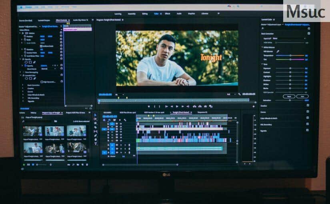Open the Lumetri Scopes tab
The width and height of the screenshot is (330, 204).
point(44,20)
